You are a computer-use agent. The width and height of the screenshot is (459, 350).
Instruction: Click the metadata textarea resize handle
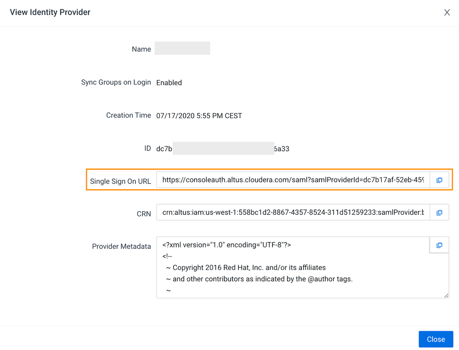(x=446, y=295)
